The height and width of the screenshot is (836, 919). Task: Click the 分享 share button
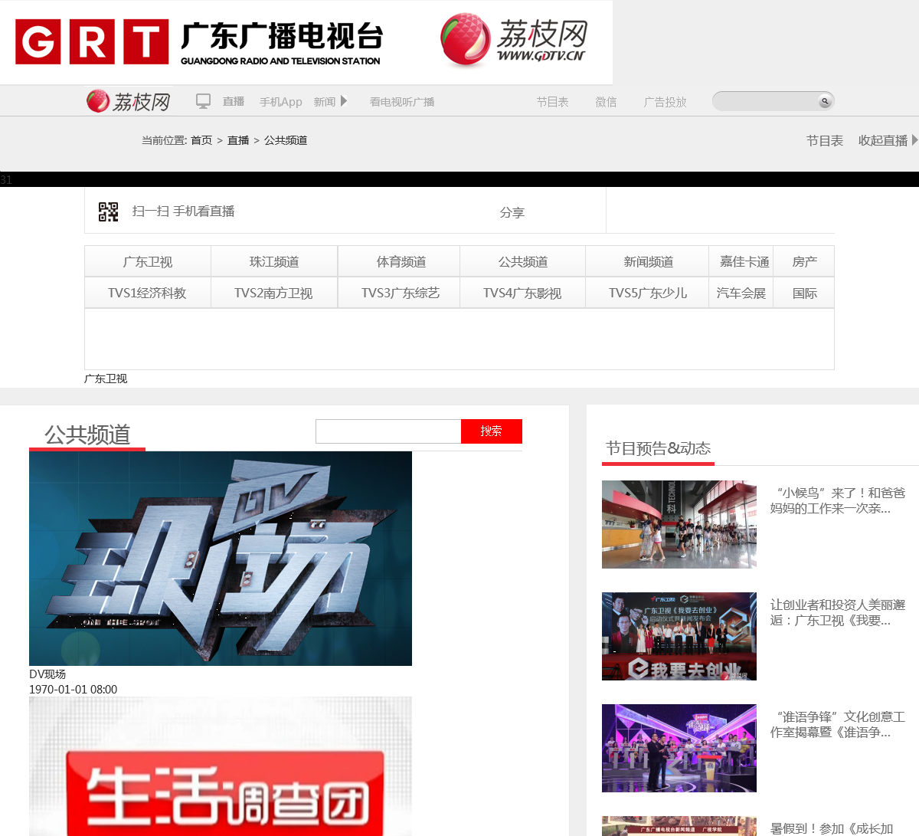click(x=512, y=212)
